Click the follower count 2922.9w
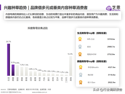Image resolution: width=125 pixels, height=94 pixels. [112, 82]
